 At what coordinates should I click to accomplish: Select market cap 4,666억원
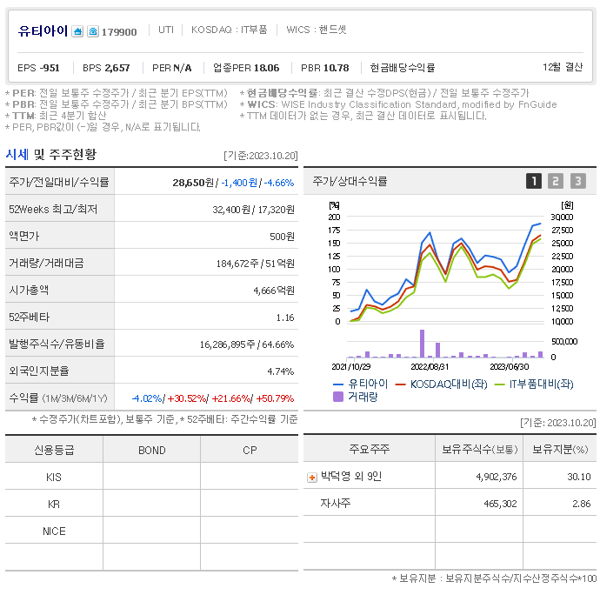pyautogui.click(x=274, y=291)
